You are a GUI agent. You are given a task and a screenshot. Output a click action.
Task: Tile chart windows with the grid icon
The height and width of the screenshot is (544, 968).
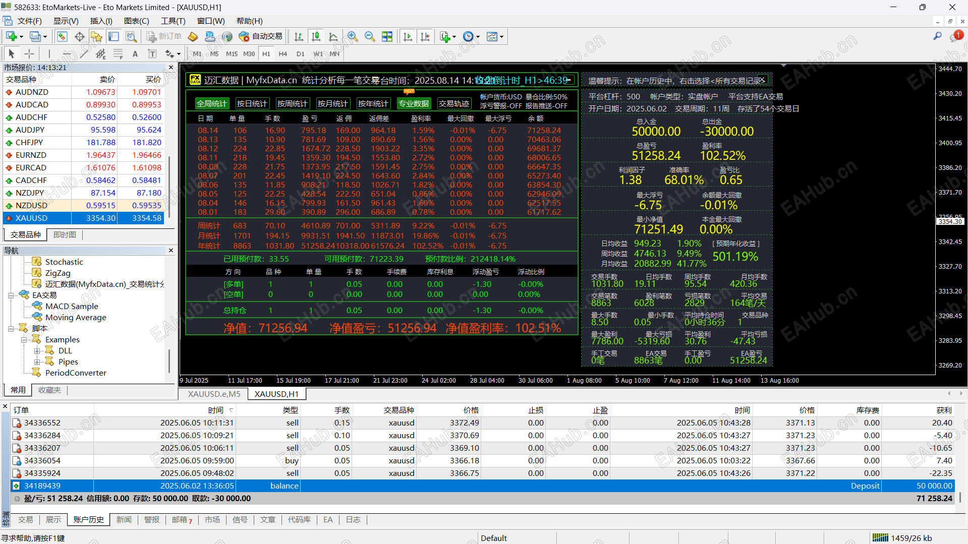pos(387,36)
